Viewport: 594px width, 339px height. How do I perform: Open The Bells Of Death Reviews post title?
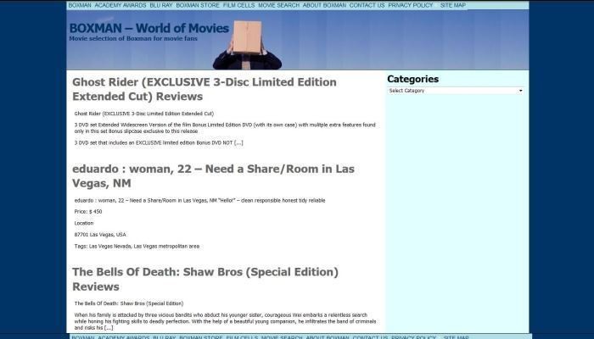(205, 279)
